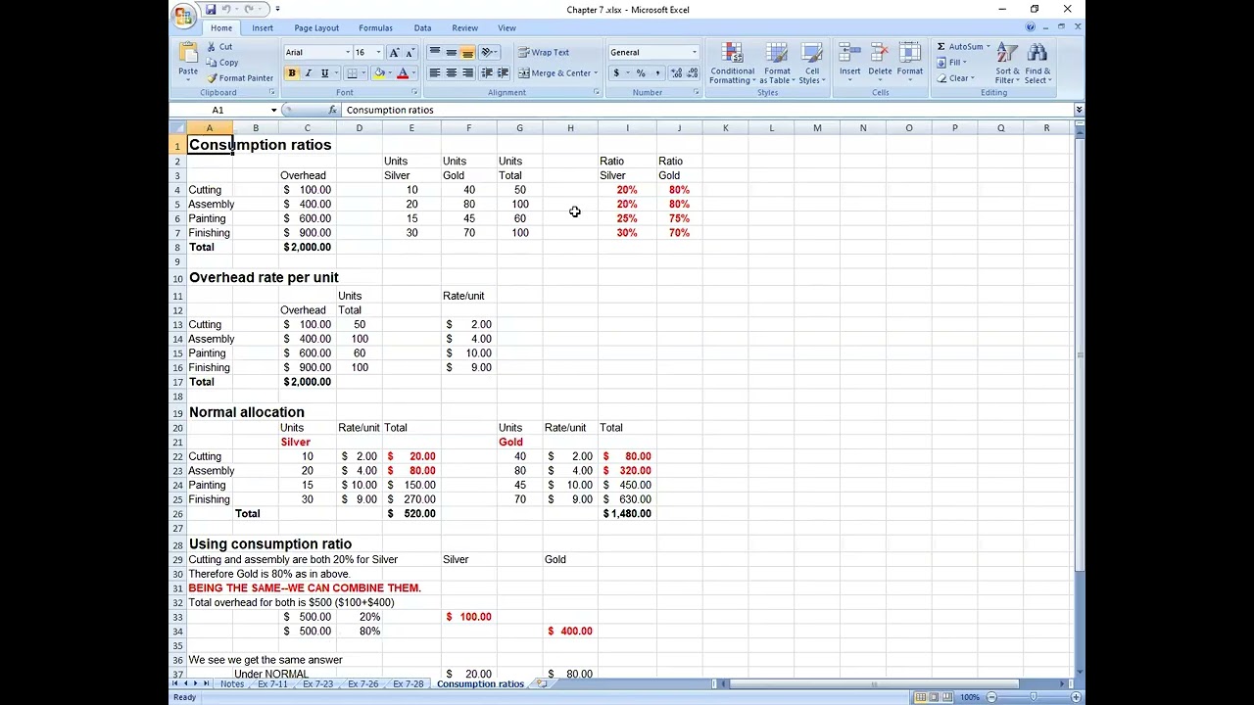Click the zoom slider handle
The width and height of the screenshot is (1254, 705).
coord(1034,697)
